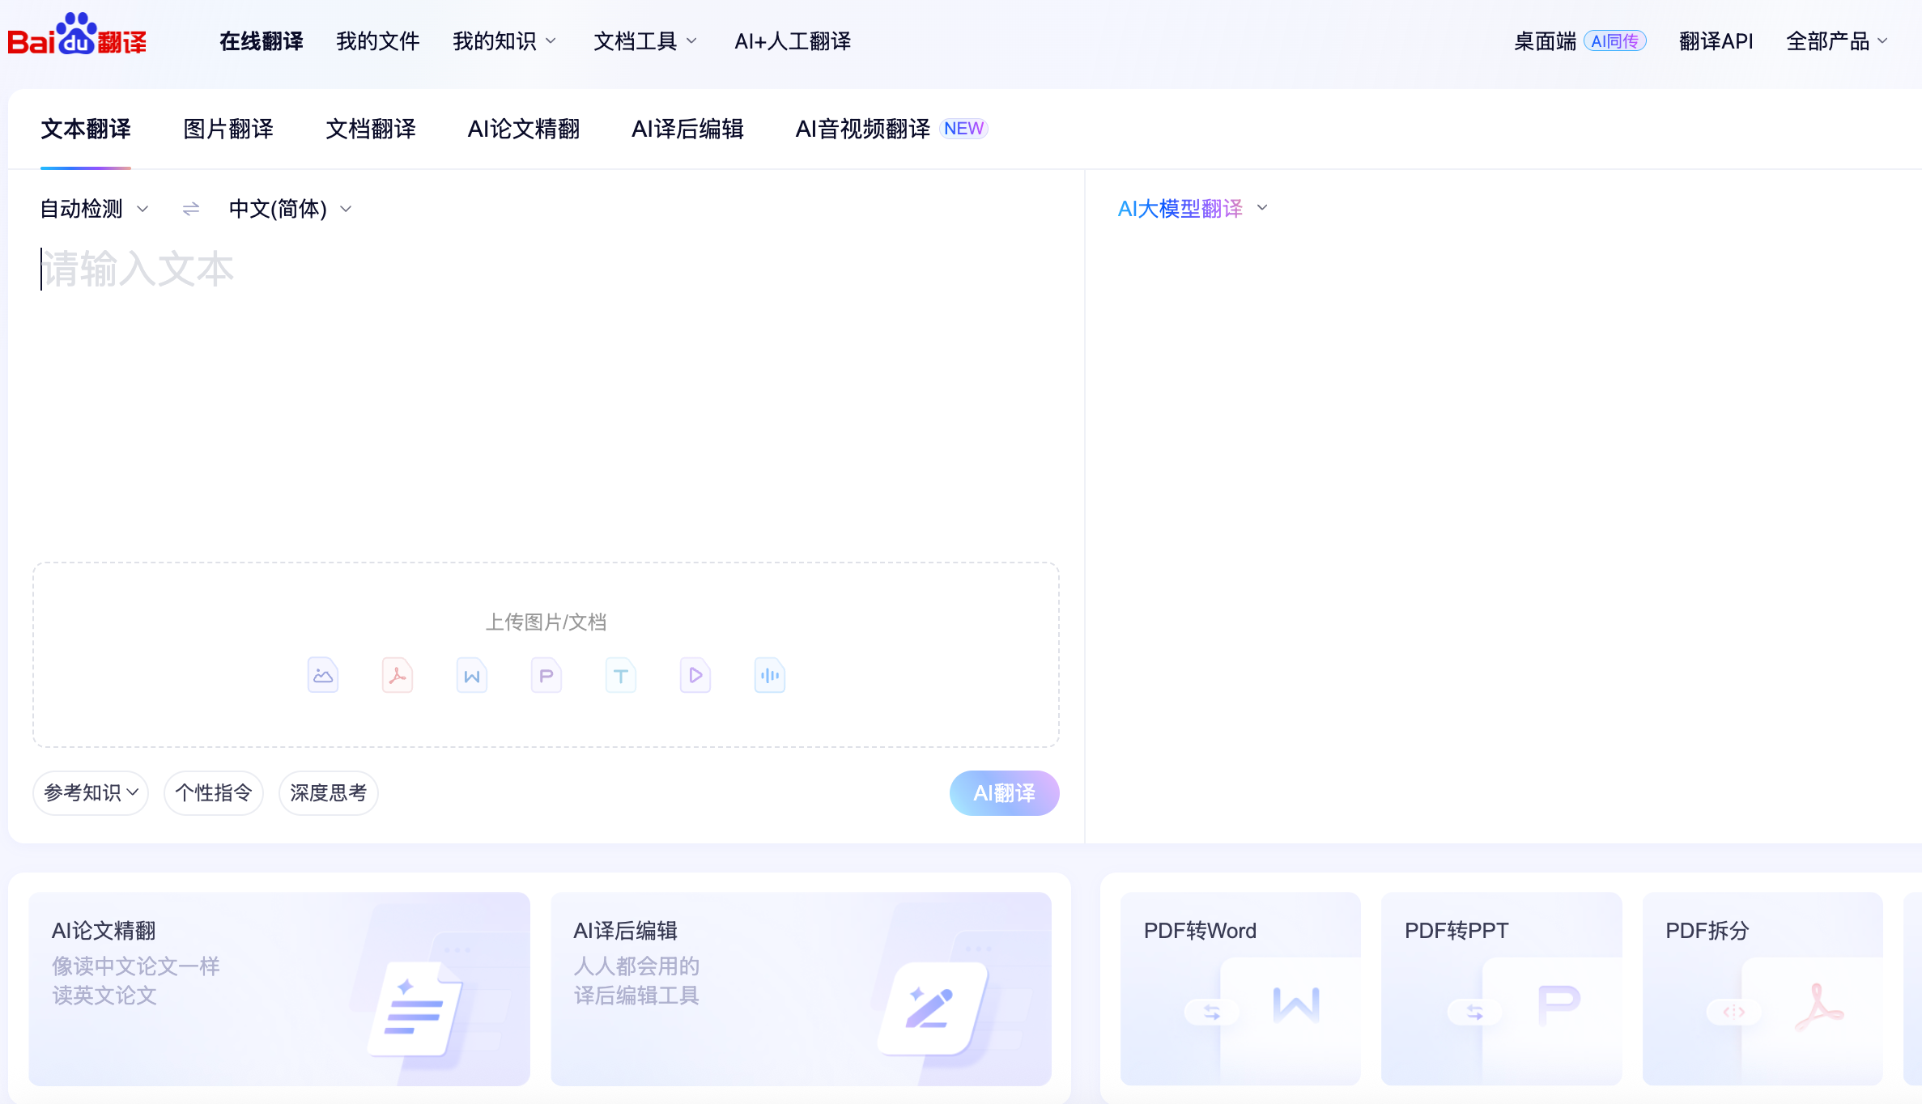Screen dimensions: 1922x1104
Task: Open the PDF转Word tool
Action: click(1240, 989)
